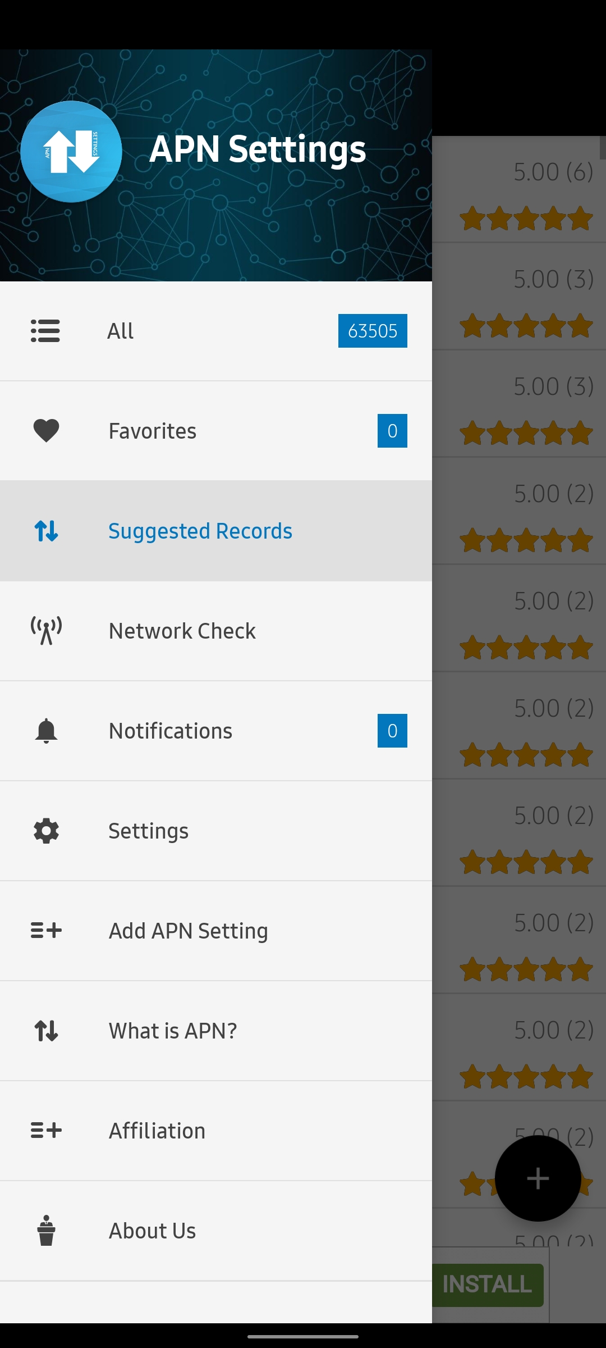606x1348 pixels.
Task: Tap the gear icon for Settings
Action: 46,831
